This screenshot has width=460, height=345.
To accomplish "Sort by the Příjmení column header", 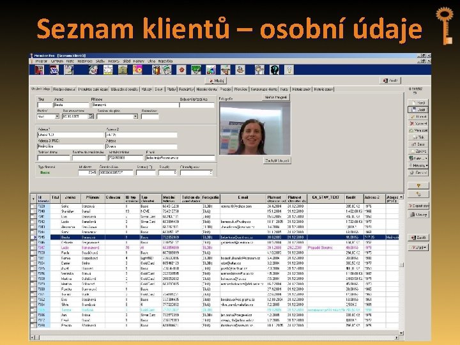I will (93, 199).
